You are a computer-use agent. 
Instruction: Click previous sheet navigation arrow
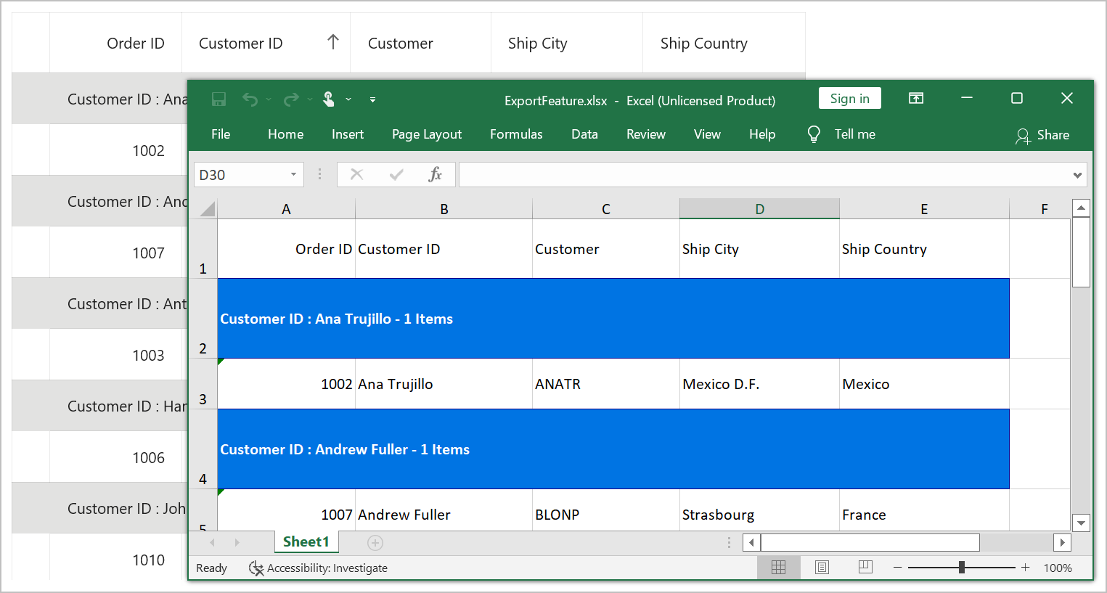coord(212,542)
